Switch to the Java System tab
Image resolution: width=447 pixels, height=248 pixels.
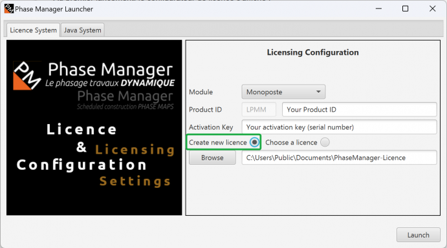[82, 30]
